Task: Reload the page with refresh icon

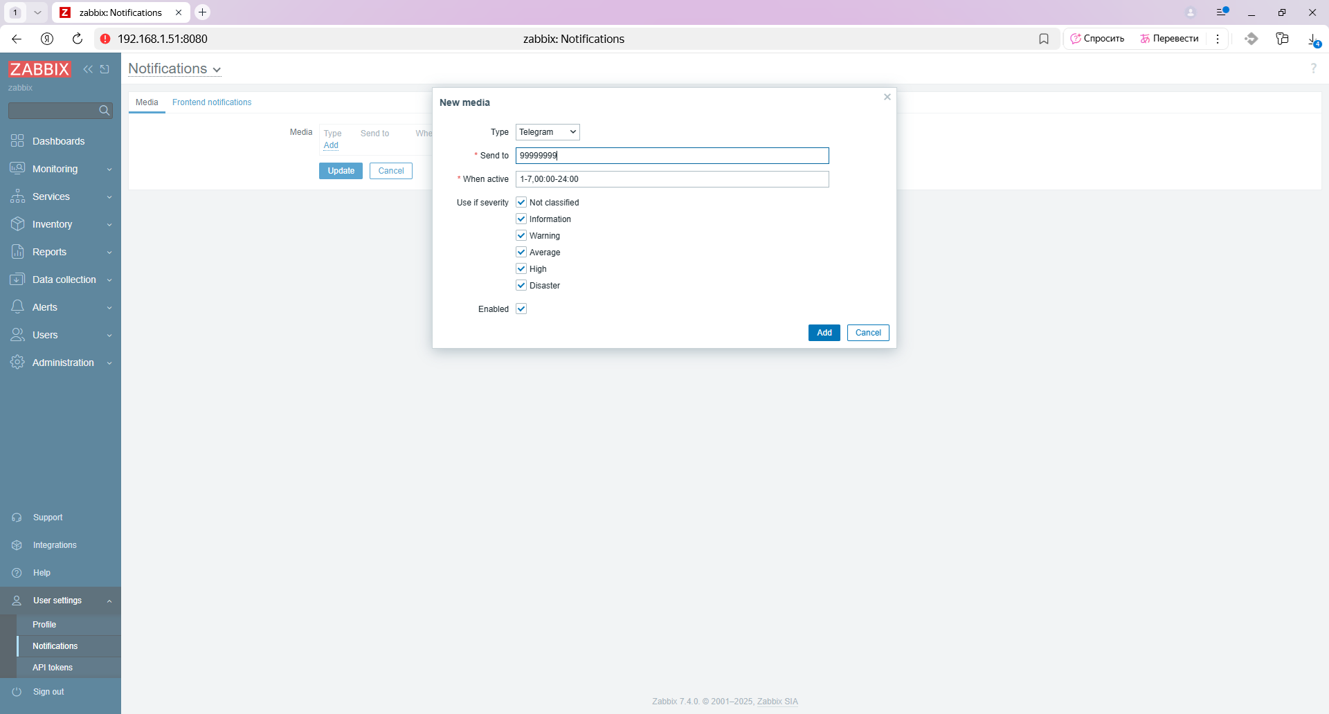Action: pos(78,39)
